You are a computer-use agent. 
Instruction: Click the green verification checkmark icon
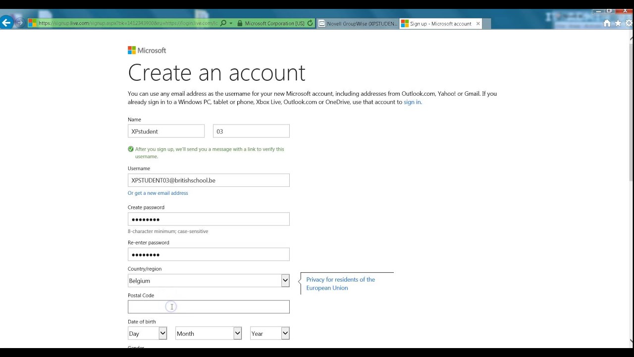(131, 149)
